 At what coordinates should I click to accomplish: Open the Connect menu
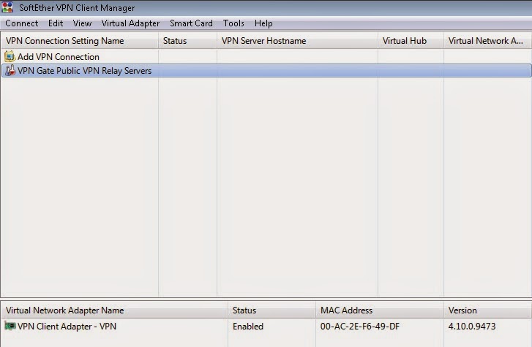click(x=22, y=23)
